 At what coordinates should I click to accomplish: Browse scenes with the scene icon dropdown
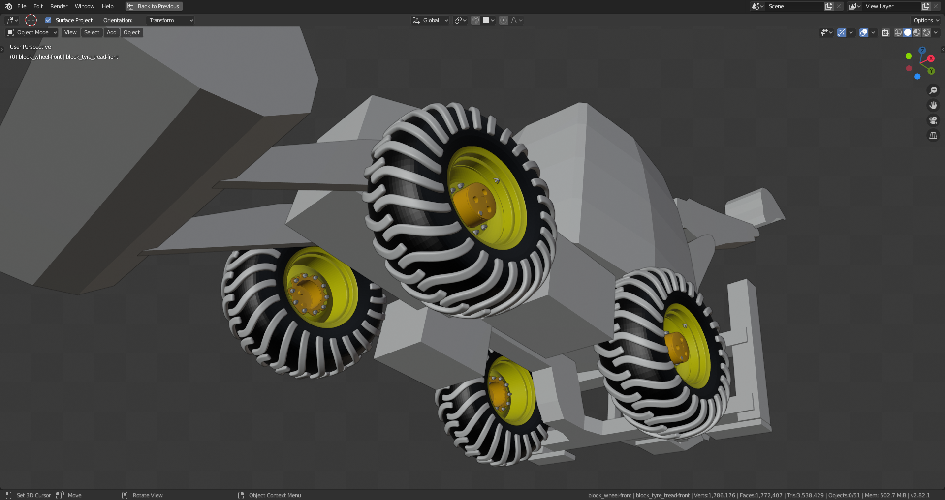coord(757,6)
